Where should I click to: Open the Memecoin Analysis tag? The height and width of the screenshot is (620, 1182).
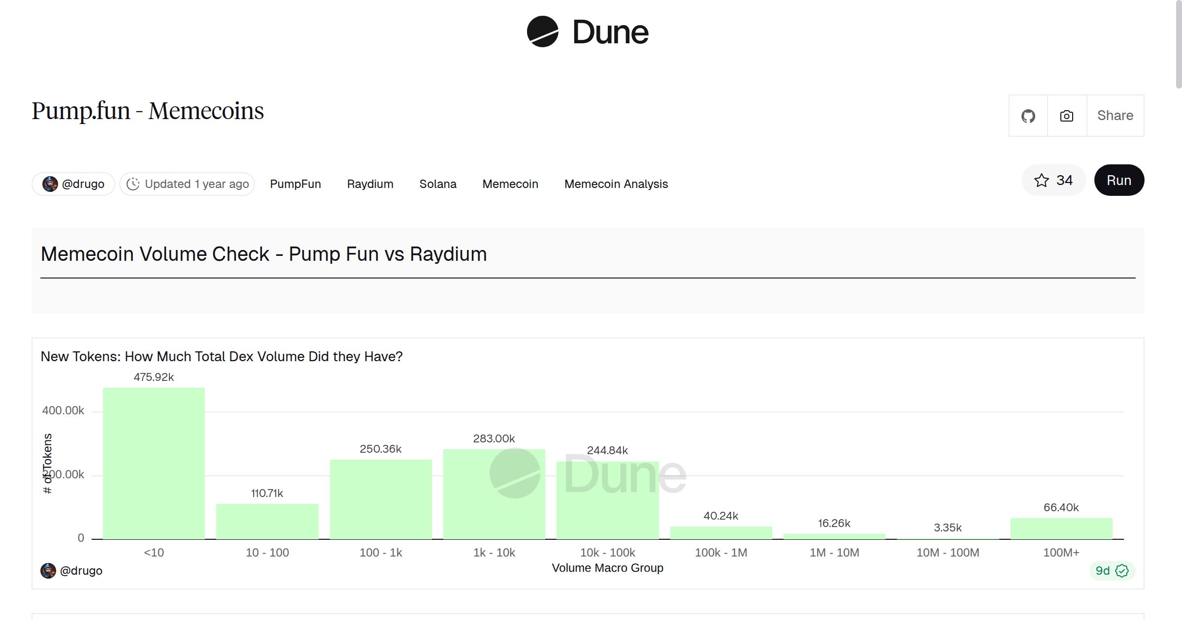coord(616,184)
